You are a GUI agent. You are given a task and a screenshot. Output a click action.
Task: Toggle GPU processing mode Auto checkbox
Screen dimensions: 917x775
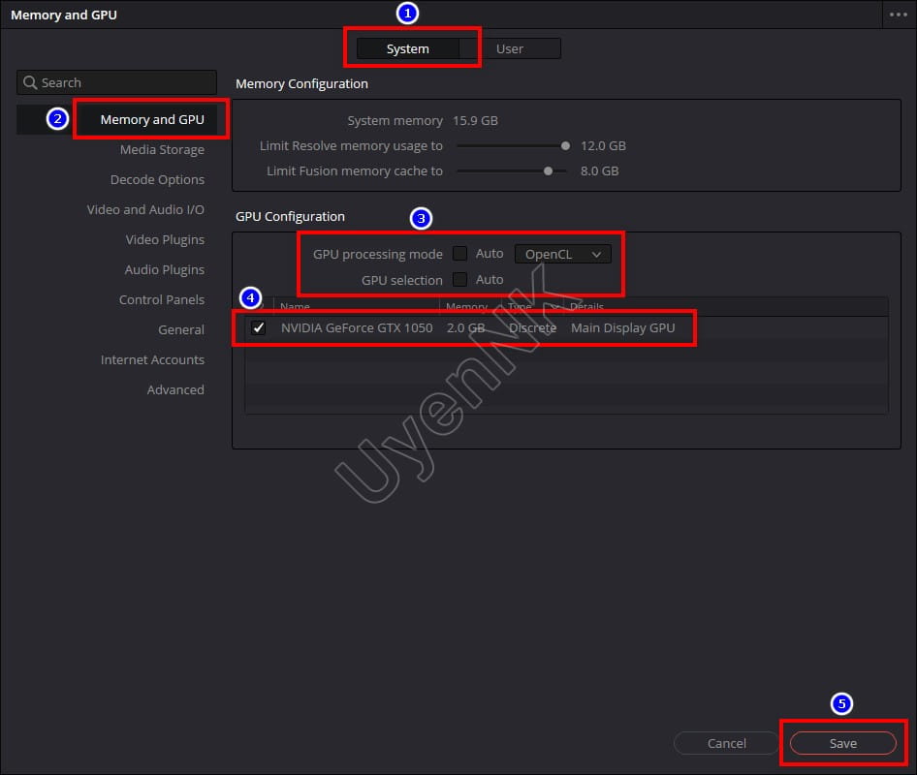click(x=460, y=254)
